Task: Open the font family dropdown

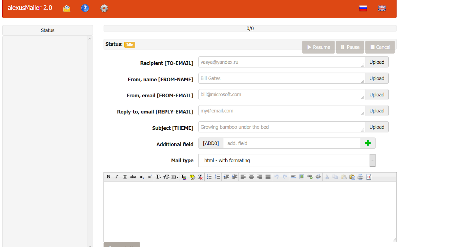Action: [x=159, y=177]
